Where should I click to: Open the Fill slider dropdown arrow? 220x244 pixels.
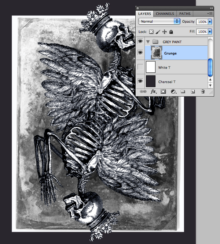(210, 31)
